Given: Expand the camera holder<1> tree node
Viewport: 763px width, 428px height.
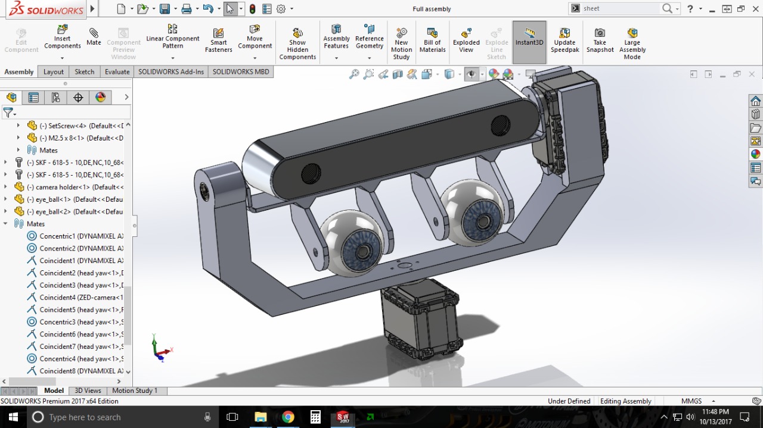Looking at the screenshot, I should point(6,187).
